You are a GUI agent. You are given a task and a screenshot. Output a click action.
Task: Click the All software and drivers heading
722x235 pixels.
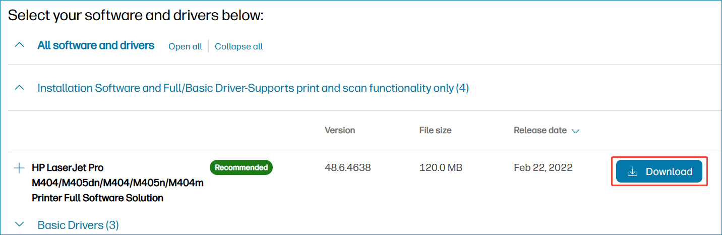[x=96, y=45]
